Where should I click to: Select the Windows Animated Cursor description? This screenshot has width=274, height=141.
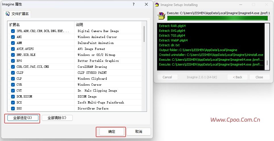(97, 37)
